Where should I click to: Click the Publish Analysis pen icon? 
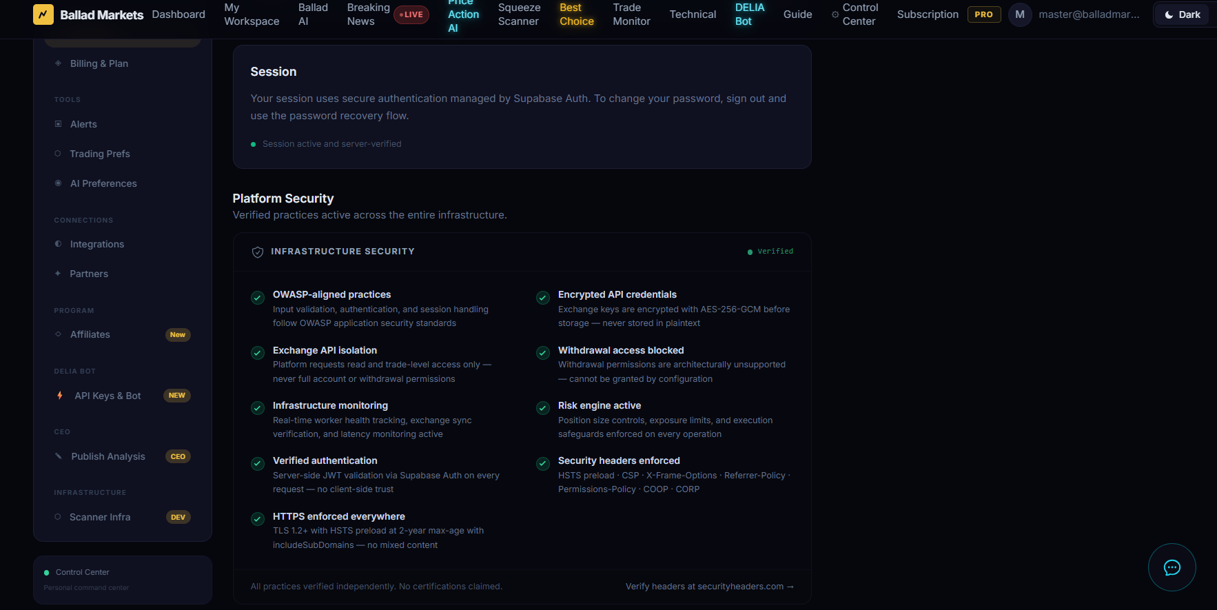point(59,456)
